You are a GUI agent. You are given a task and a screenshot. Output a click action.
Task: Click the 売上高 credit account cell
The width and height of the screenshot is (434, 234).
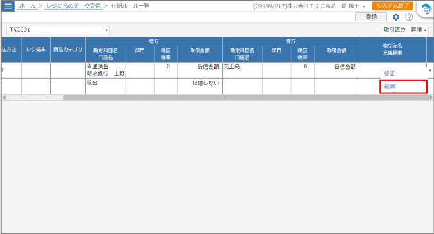[x=242, y=70]
